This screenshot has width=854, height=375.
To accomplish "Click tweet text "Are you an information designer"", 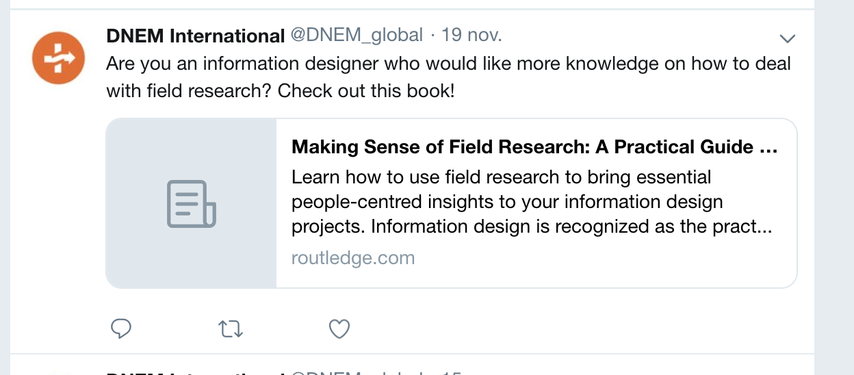I will [x=274, y=64].
